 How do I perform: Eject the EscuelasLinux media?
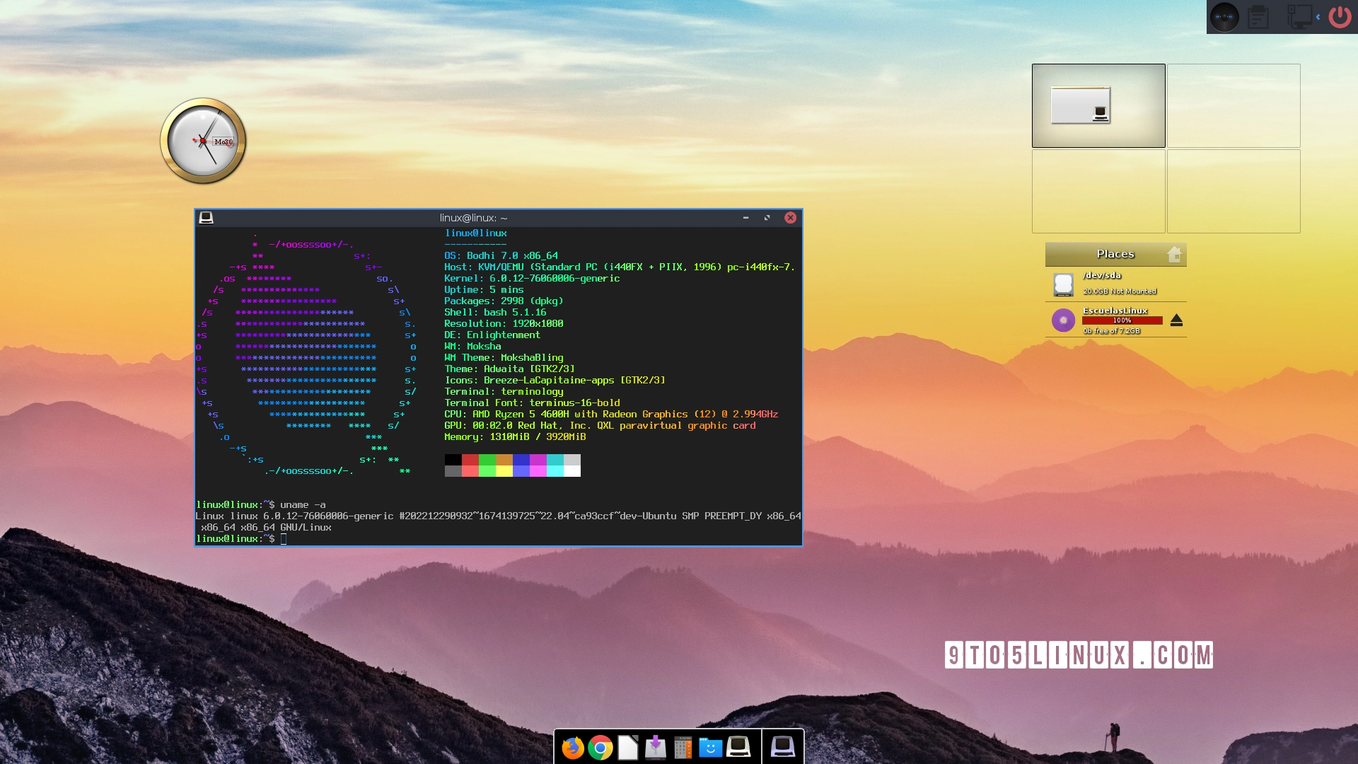click(x=1176, y=320)
